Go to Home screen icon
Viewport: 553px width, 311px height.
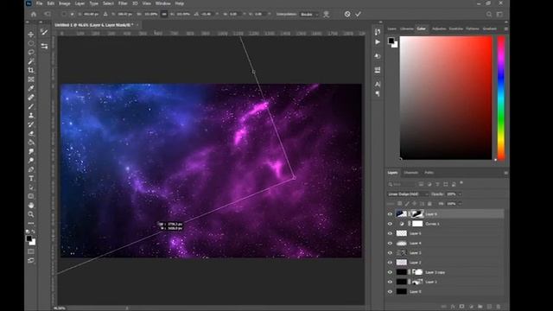click(34, 15)
